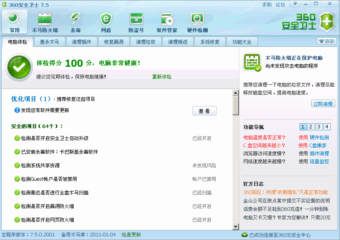
Task: Click the 换肤 skin change button
Action: tap(327, 41)
